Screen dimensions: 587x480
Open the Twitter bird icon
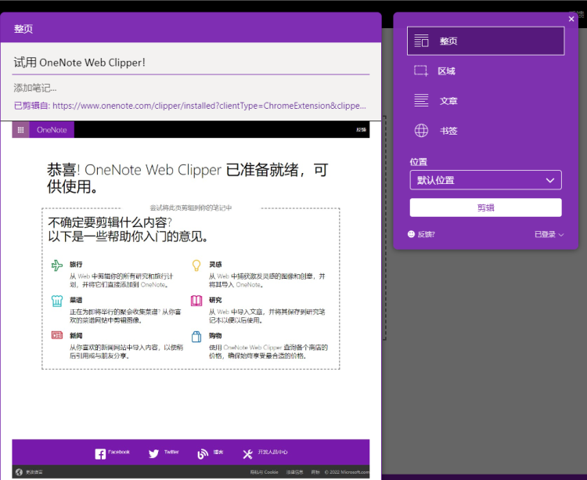tap(154, 454)
